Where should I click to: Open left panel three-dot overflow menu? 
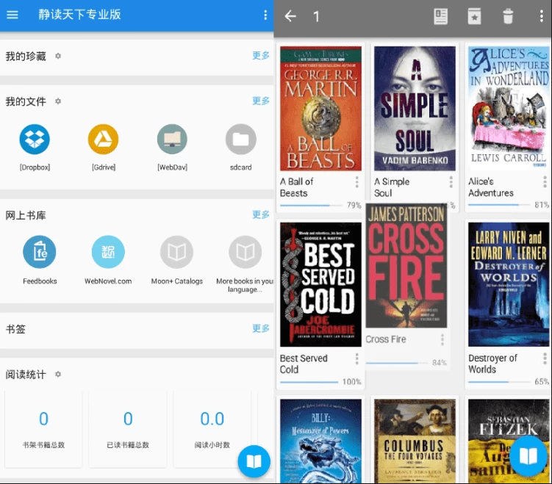point(265,15)
